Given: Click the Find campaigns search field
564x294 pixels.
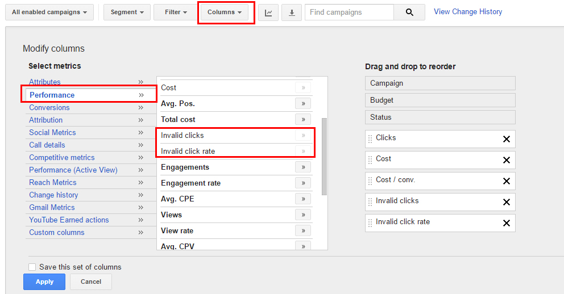Looking at the screenshot, I should [349, 12].
